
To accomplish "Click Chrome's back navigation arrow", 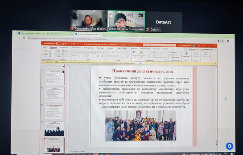I will 15,38.
